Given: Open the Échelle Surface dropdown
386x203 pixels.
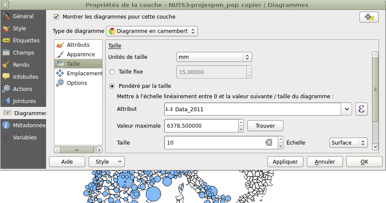Looking at the screenshot, I should (x=348, y=143).
